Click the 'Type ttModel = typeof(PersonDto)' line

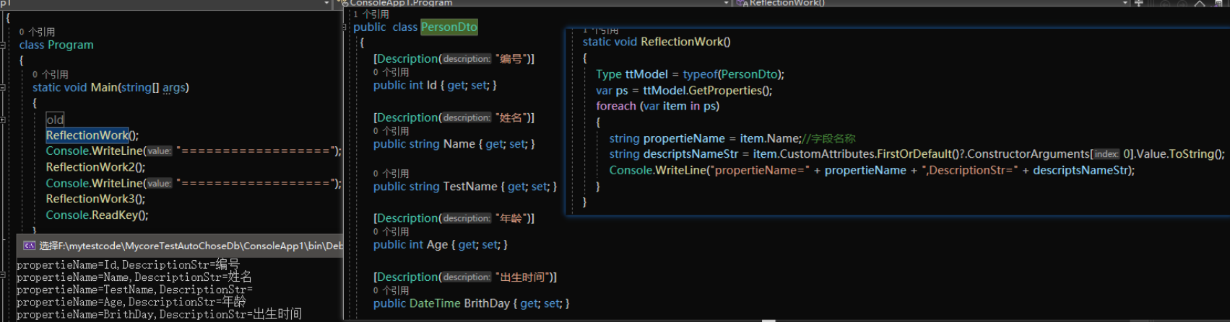click(690, 74)
